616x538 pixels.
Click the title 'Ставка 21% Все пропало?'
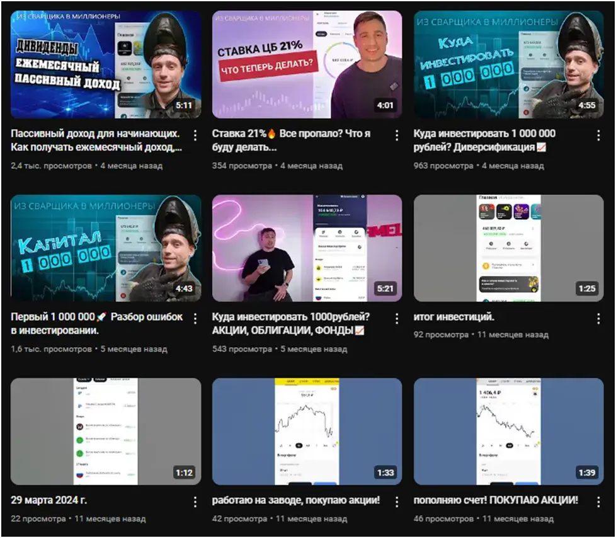point(291,140)
